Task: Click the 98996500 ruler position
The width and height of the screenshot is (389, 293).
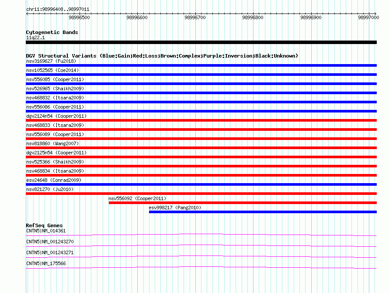Action: pyautogui.click(x=80, y=17)
